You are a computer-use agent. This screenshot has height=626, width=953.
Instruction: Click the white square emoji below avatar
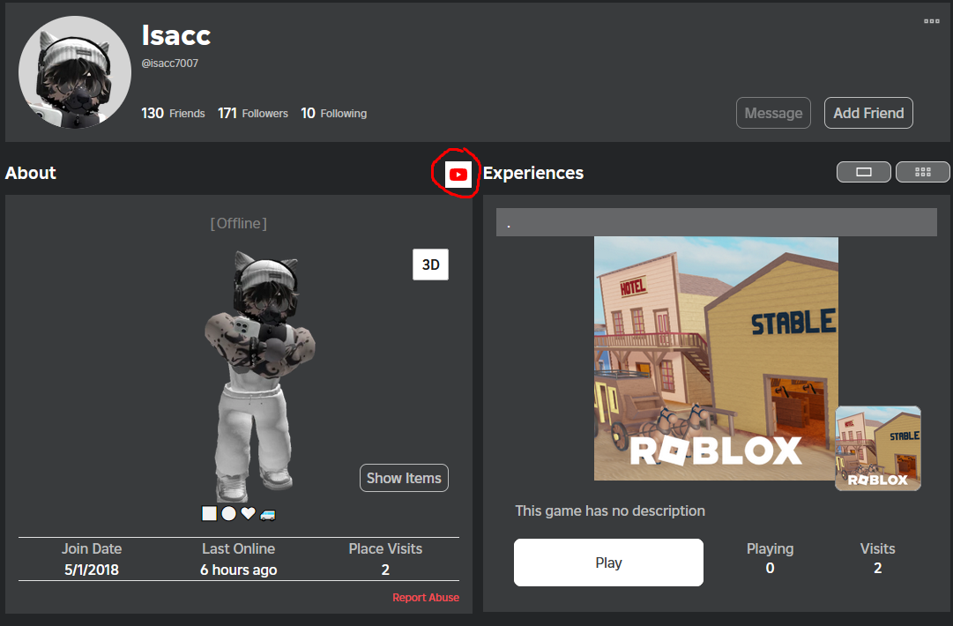click(209, 513)
